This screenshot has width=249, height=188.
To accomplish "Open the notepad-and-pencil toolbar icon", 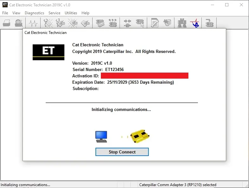I will point(155,23).
